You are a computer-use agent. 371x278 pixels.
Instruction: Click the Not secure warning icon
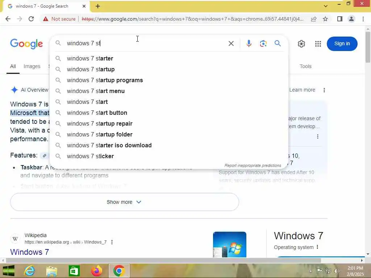tap(46, 19)
